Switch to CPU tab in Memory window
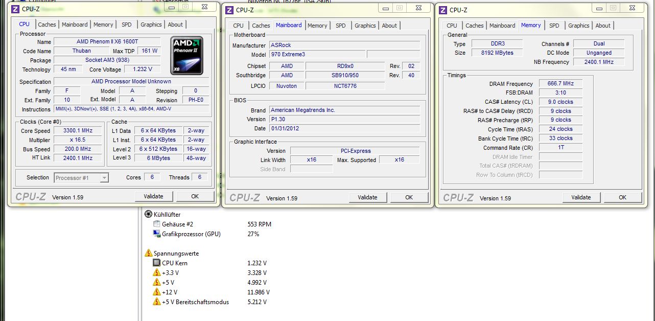This screenshot has height=321, width=655. (x=452, y=26)
